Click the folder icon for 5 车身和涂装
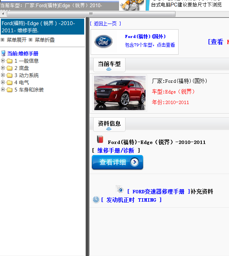 tap(9, 90)
